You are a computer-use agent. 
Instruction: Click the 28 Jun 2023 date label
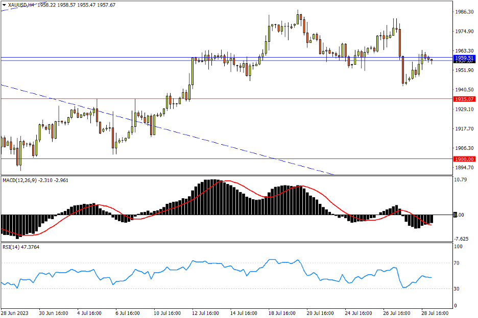[x=14, y=312]
